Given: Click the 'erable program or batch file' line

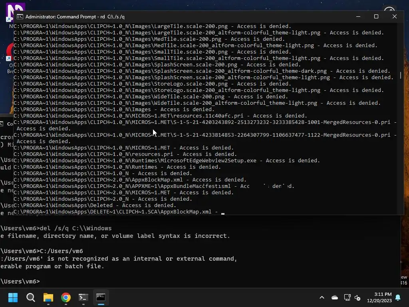Looking at the screenshot, I should click(x=52, y=266).
